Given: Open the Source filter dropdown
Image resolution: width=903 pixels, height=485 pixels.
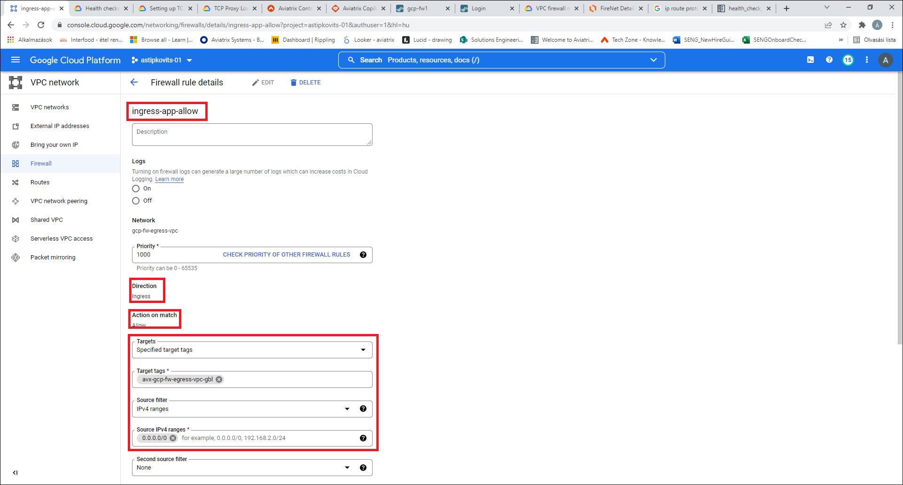Looking at the screenshot, I should point(347,409).
